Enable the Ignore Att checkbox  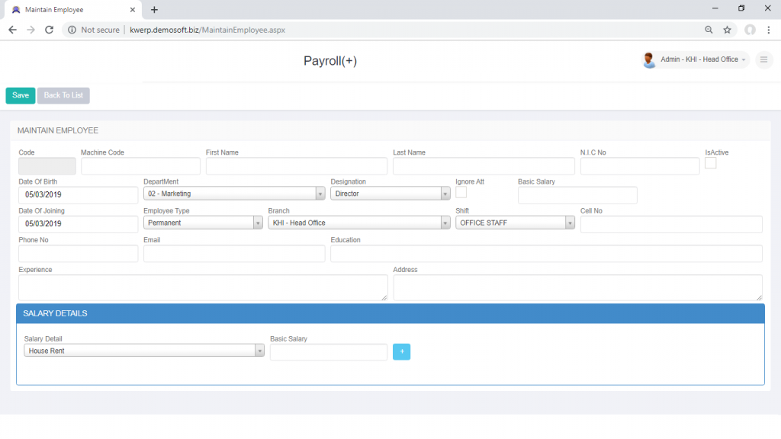[x=461, y=193]
